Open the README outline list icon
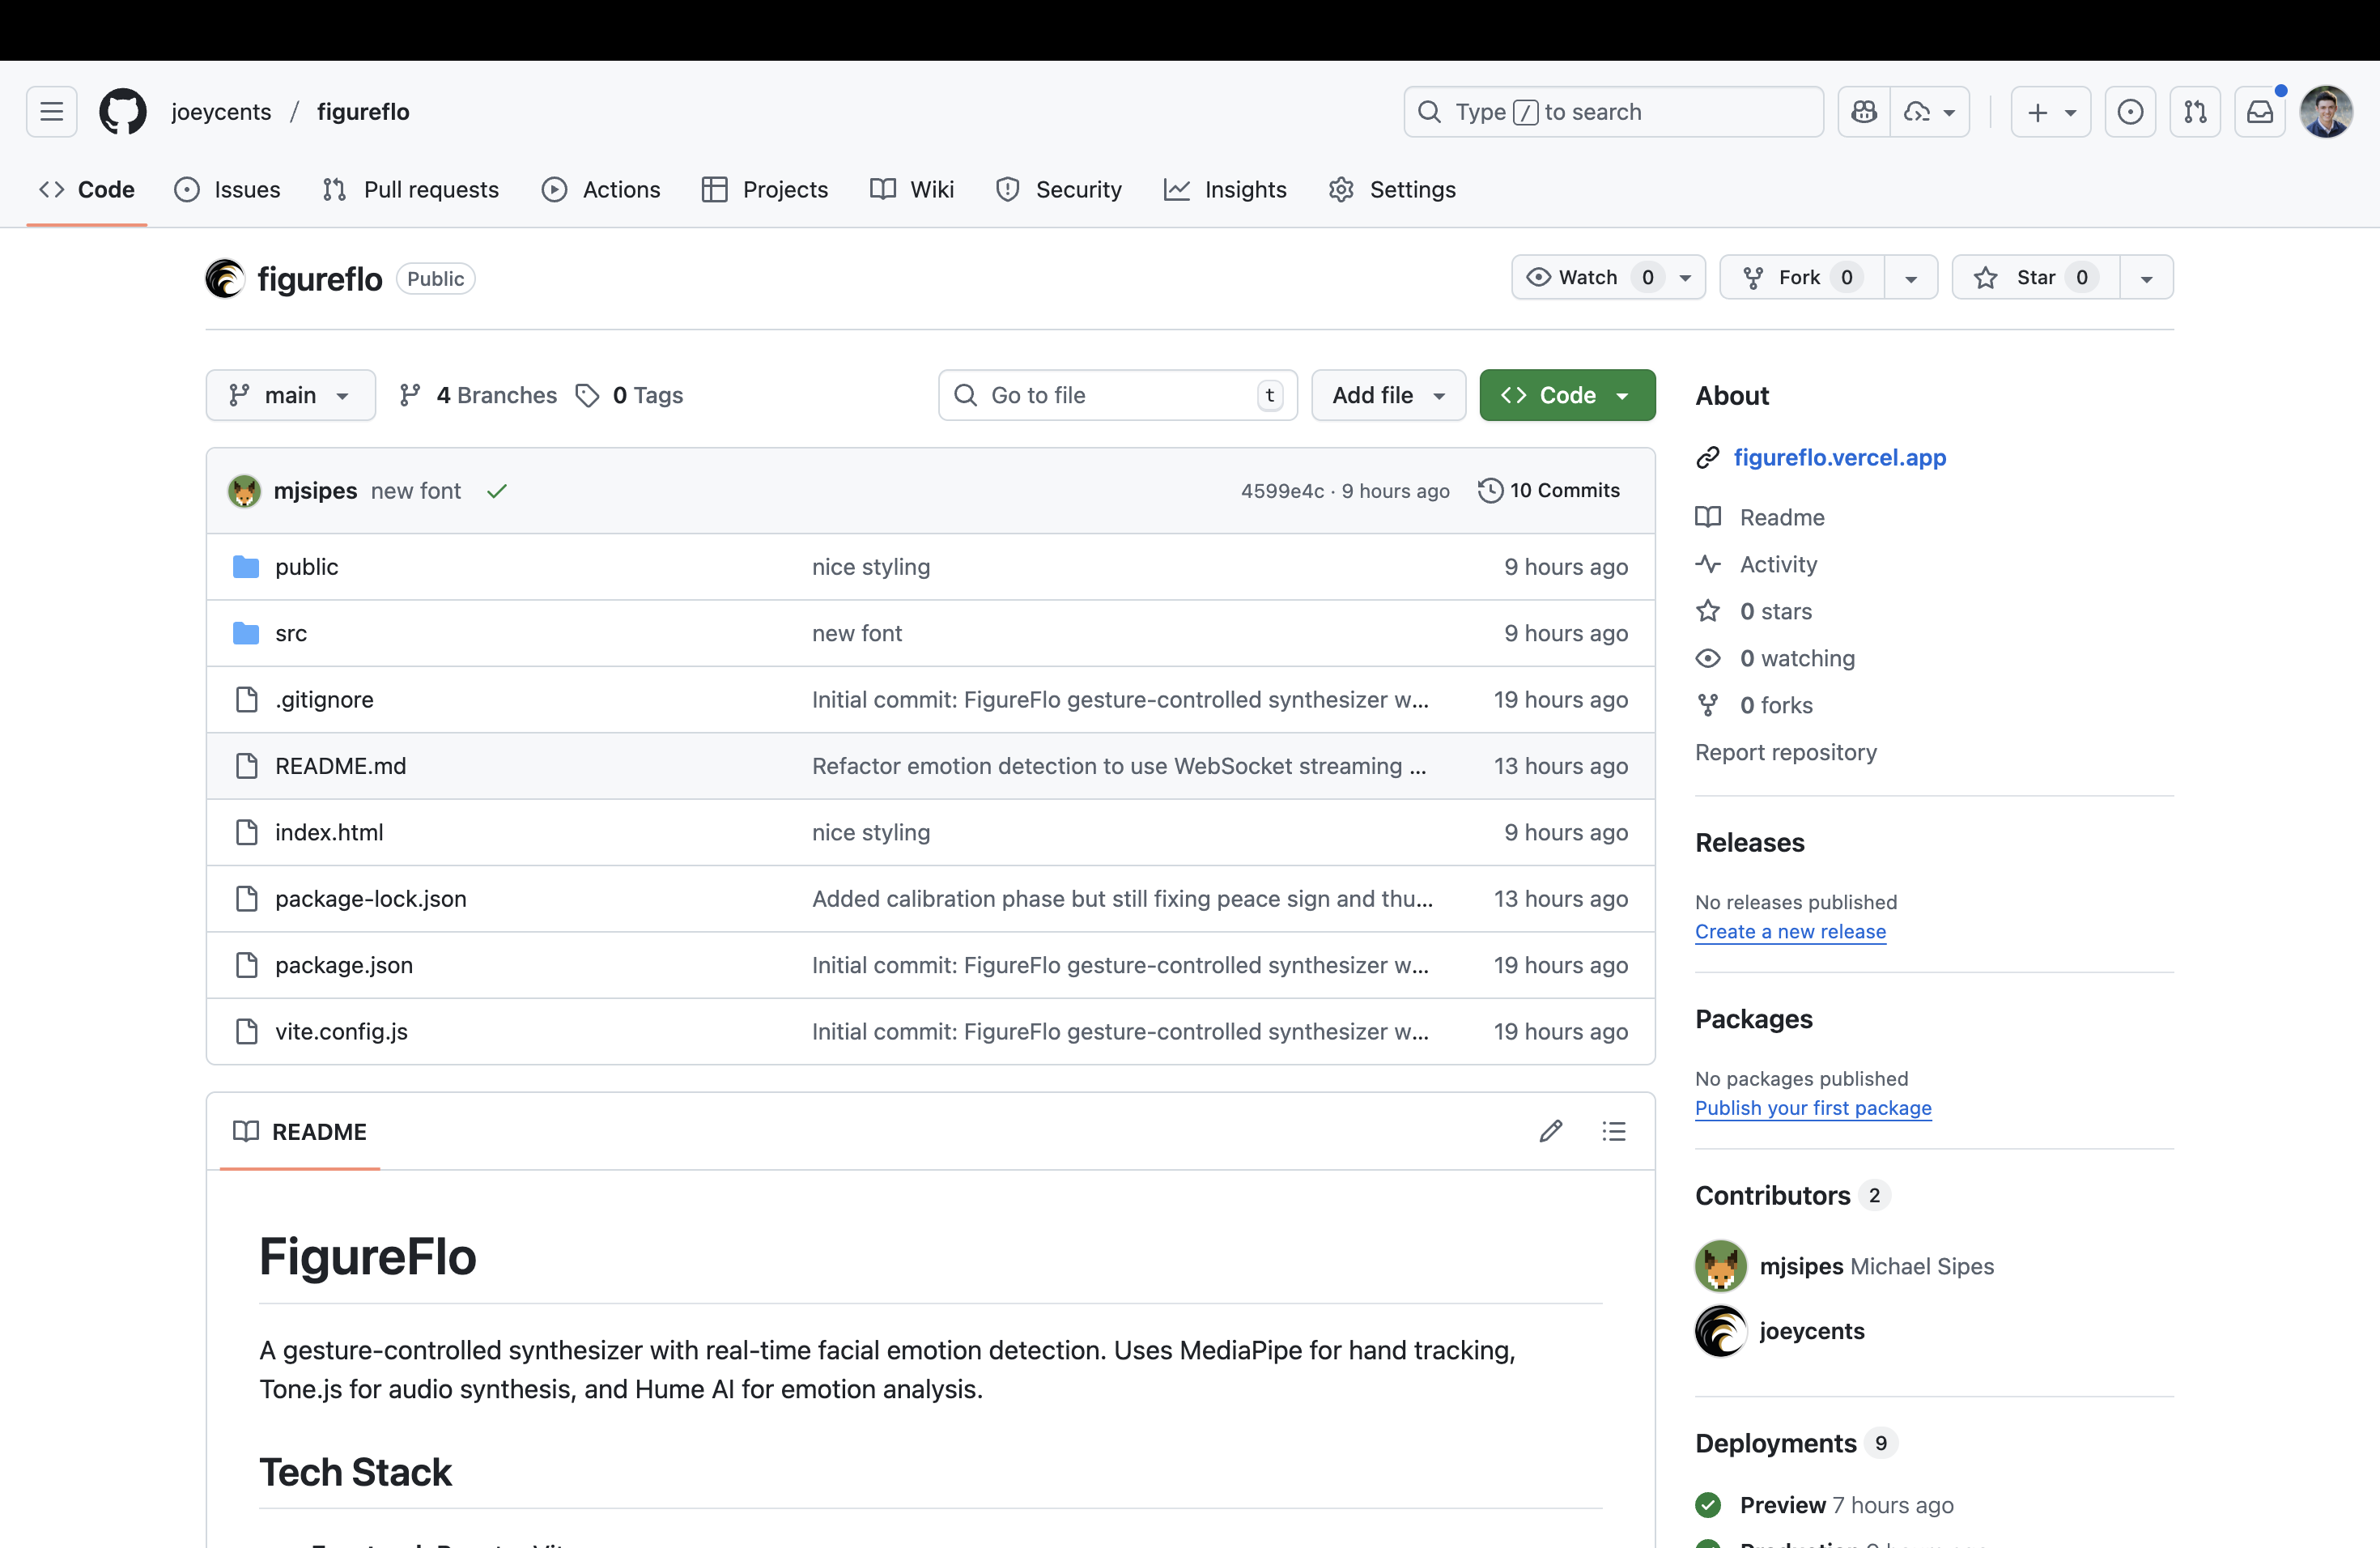 click(1614, 1131)
